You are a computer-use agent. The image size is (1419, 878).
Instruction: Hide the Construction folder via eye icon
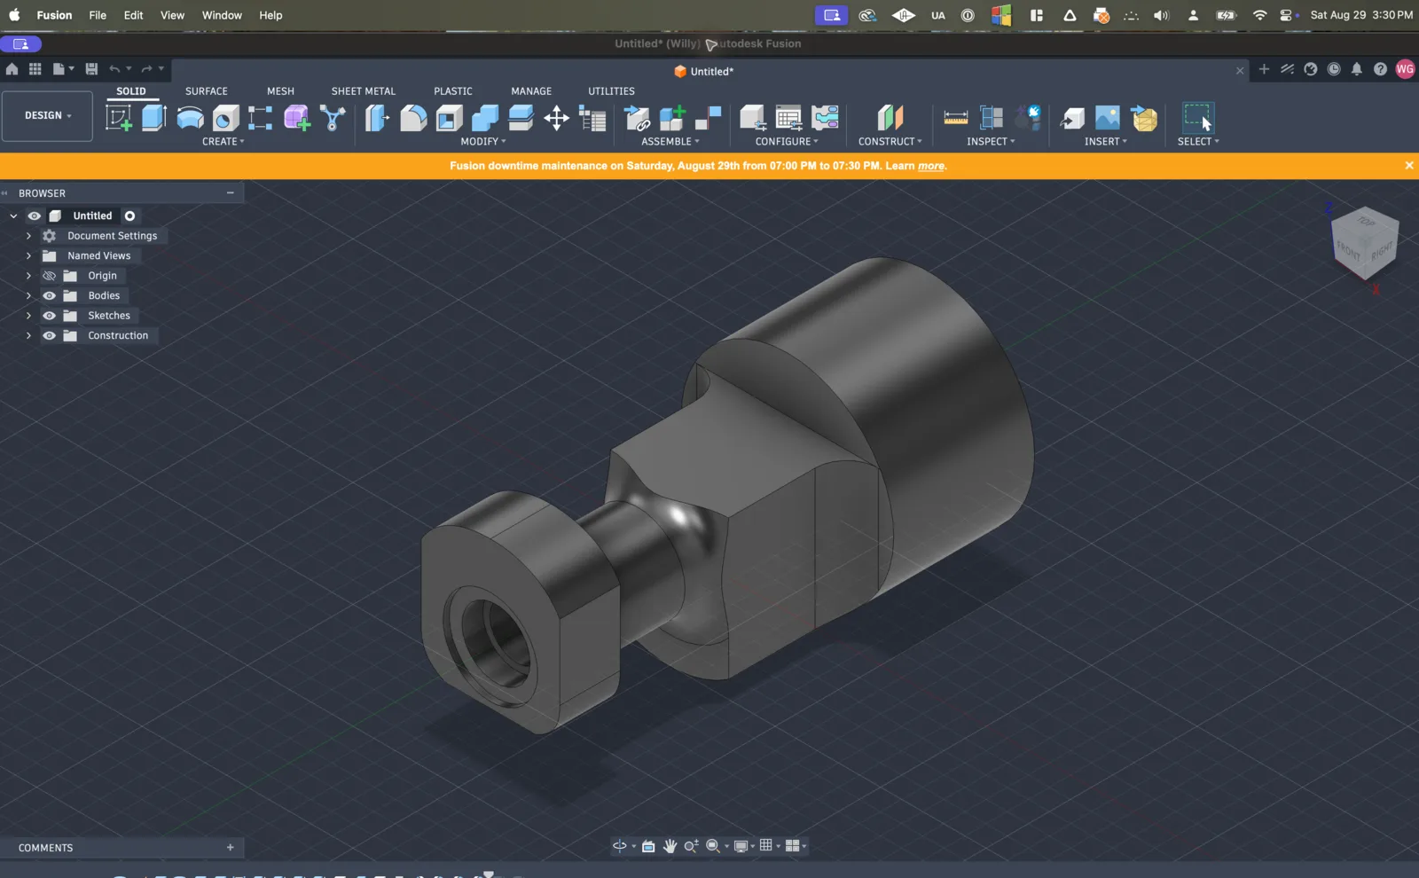pyautogui.click(x=50, y=335)
